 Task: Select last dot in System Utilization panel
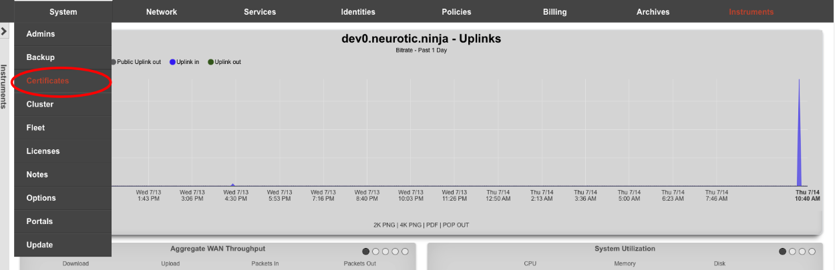[x=812, y=251]
